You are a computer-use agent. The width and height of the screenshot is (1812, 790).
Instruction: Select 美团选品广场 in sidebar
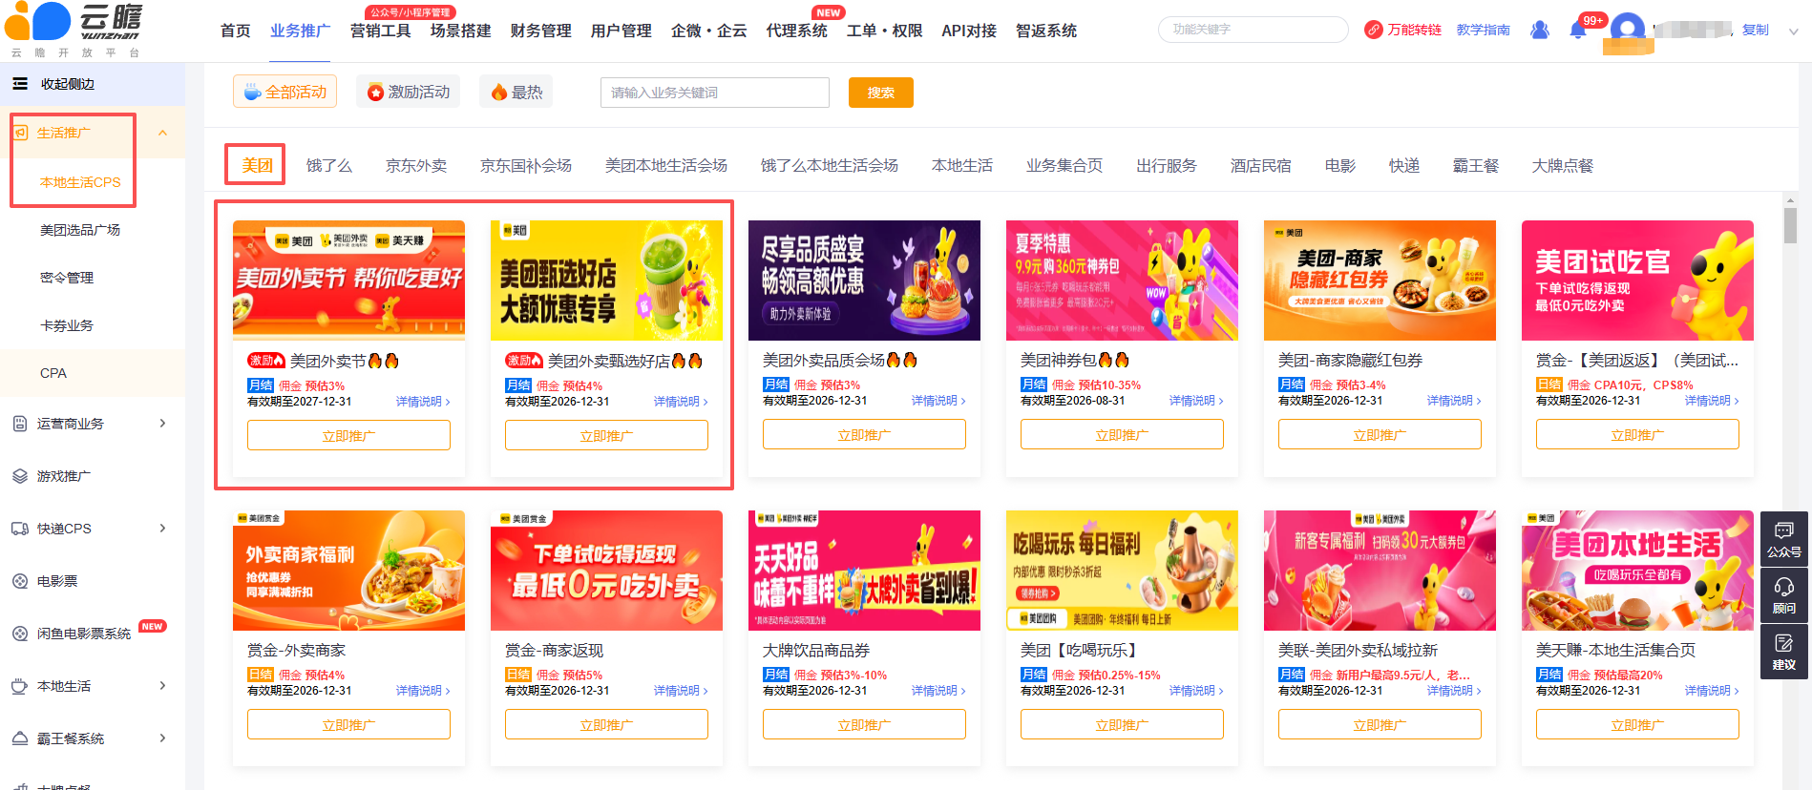(80, 230)
